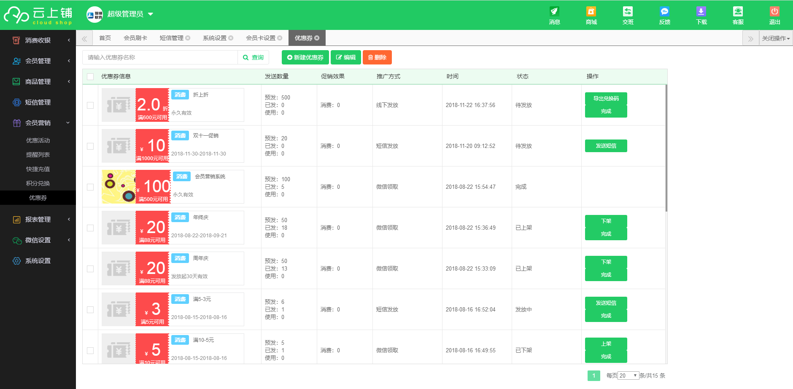793x389 pixels.
Task: Click the 报表管理 chart icon
Action: tap(16, 220)
